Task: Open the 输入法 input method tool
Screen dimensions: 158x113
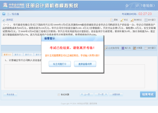Action: tap(126, 48)
